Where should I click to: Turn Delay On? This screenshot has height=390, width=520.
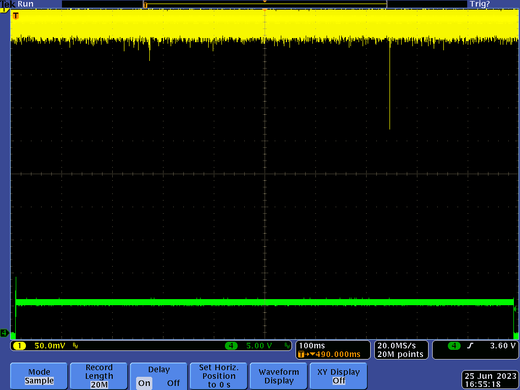[144, 383]
